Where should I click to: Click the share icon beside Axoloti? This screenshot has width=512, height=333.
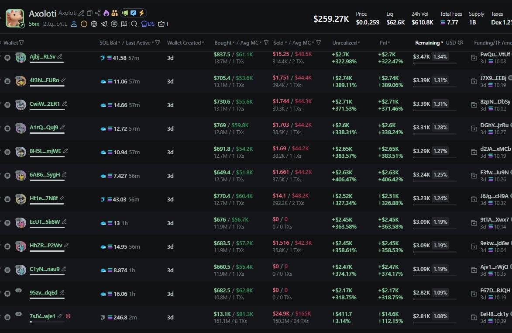pos(98,13)
